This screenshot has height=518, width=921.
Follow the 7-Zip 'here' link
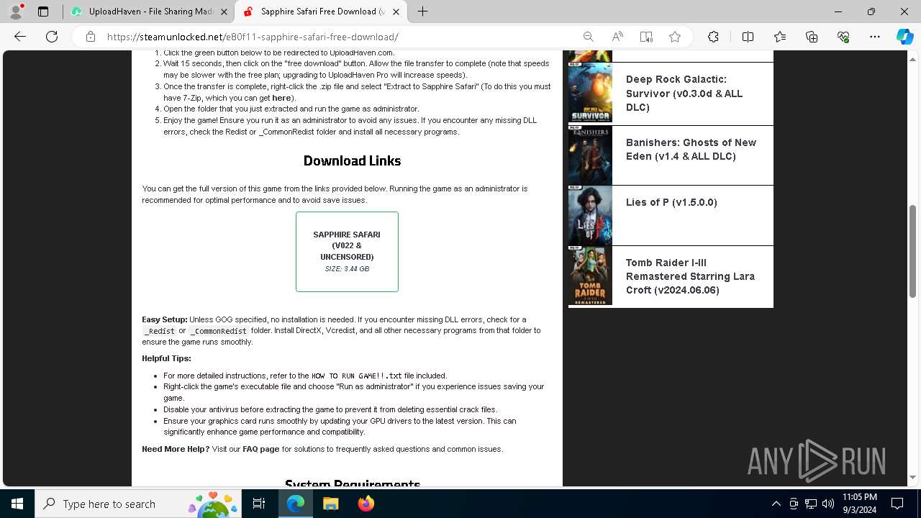point(281,98)
